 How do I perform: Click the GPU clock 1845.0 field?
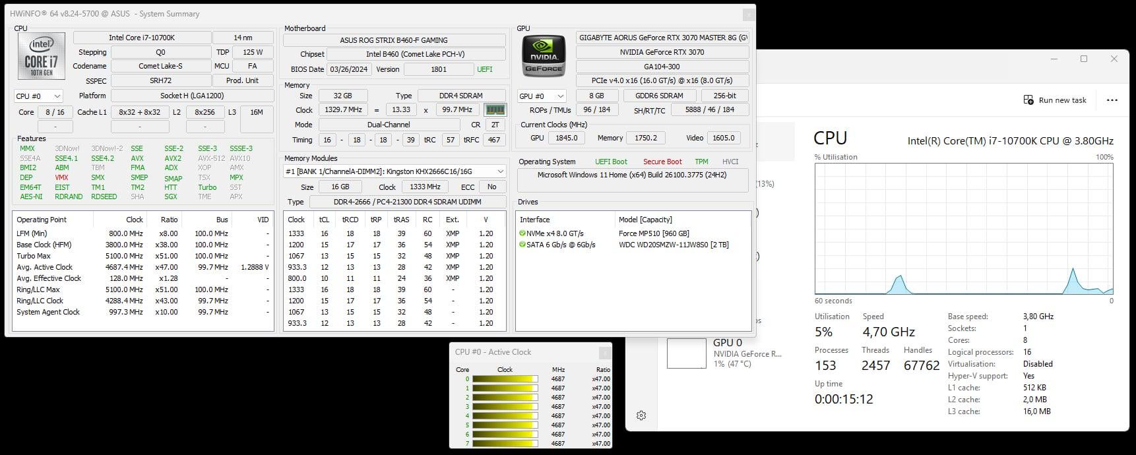[x=566, y=138]
